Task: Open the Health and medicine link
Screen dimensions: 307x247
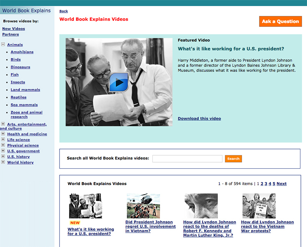Action: pos(27,134)
